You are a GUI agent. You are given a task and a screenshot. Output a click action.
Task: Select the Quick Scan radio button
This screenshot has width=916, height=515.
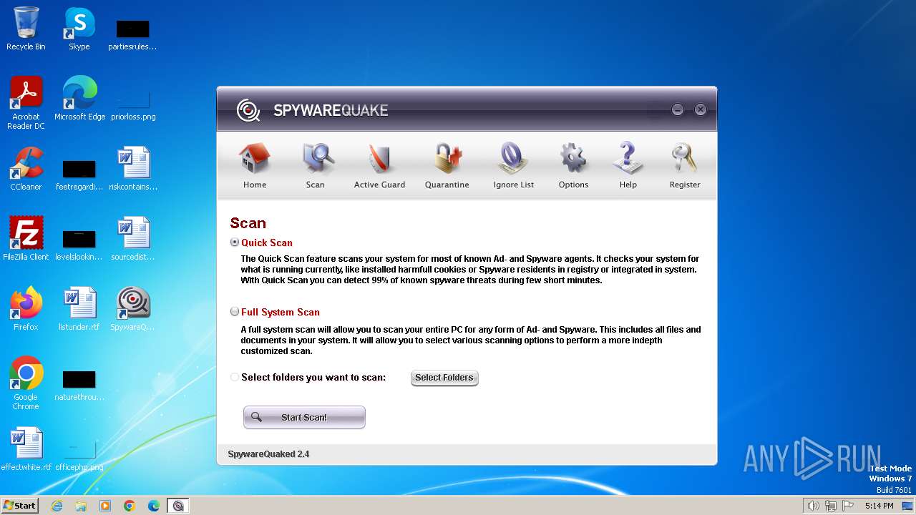click(235, 242)
